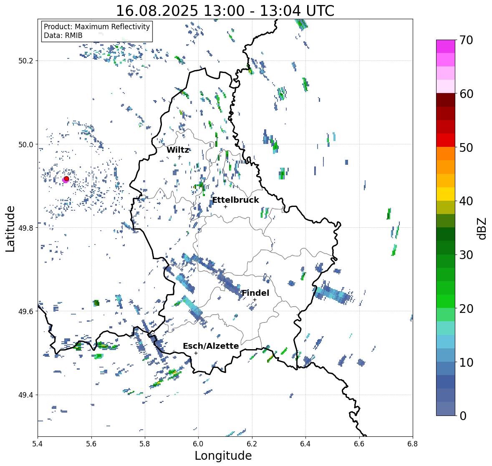Click the 49.6 latitude tick label
This screenshot has height=466, width=492.
tap(26, 311)
